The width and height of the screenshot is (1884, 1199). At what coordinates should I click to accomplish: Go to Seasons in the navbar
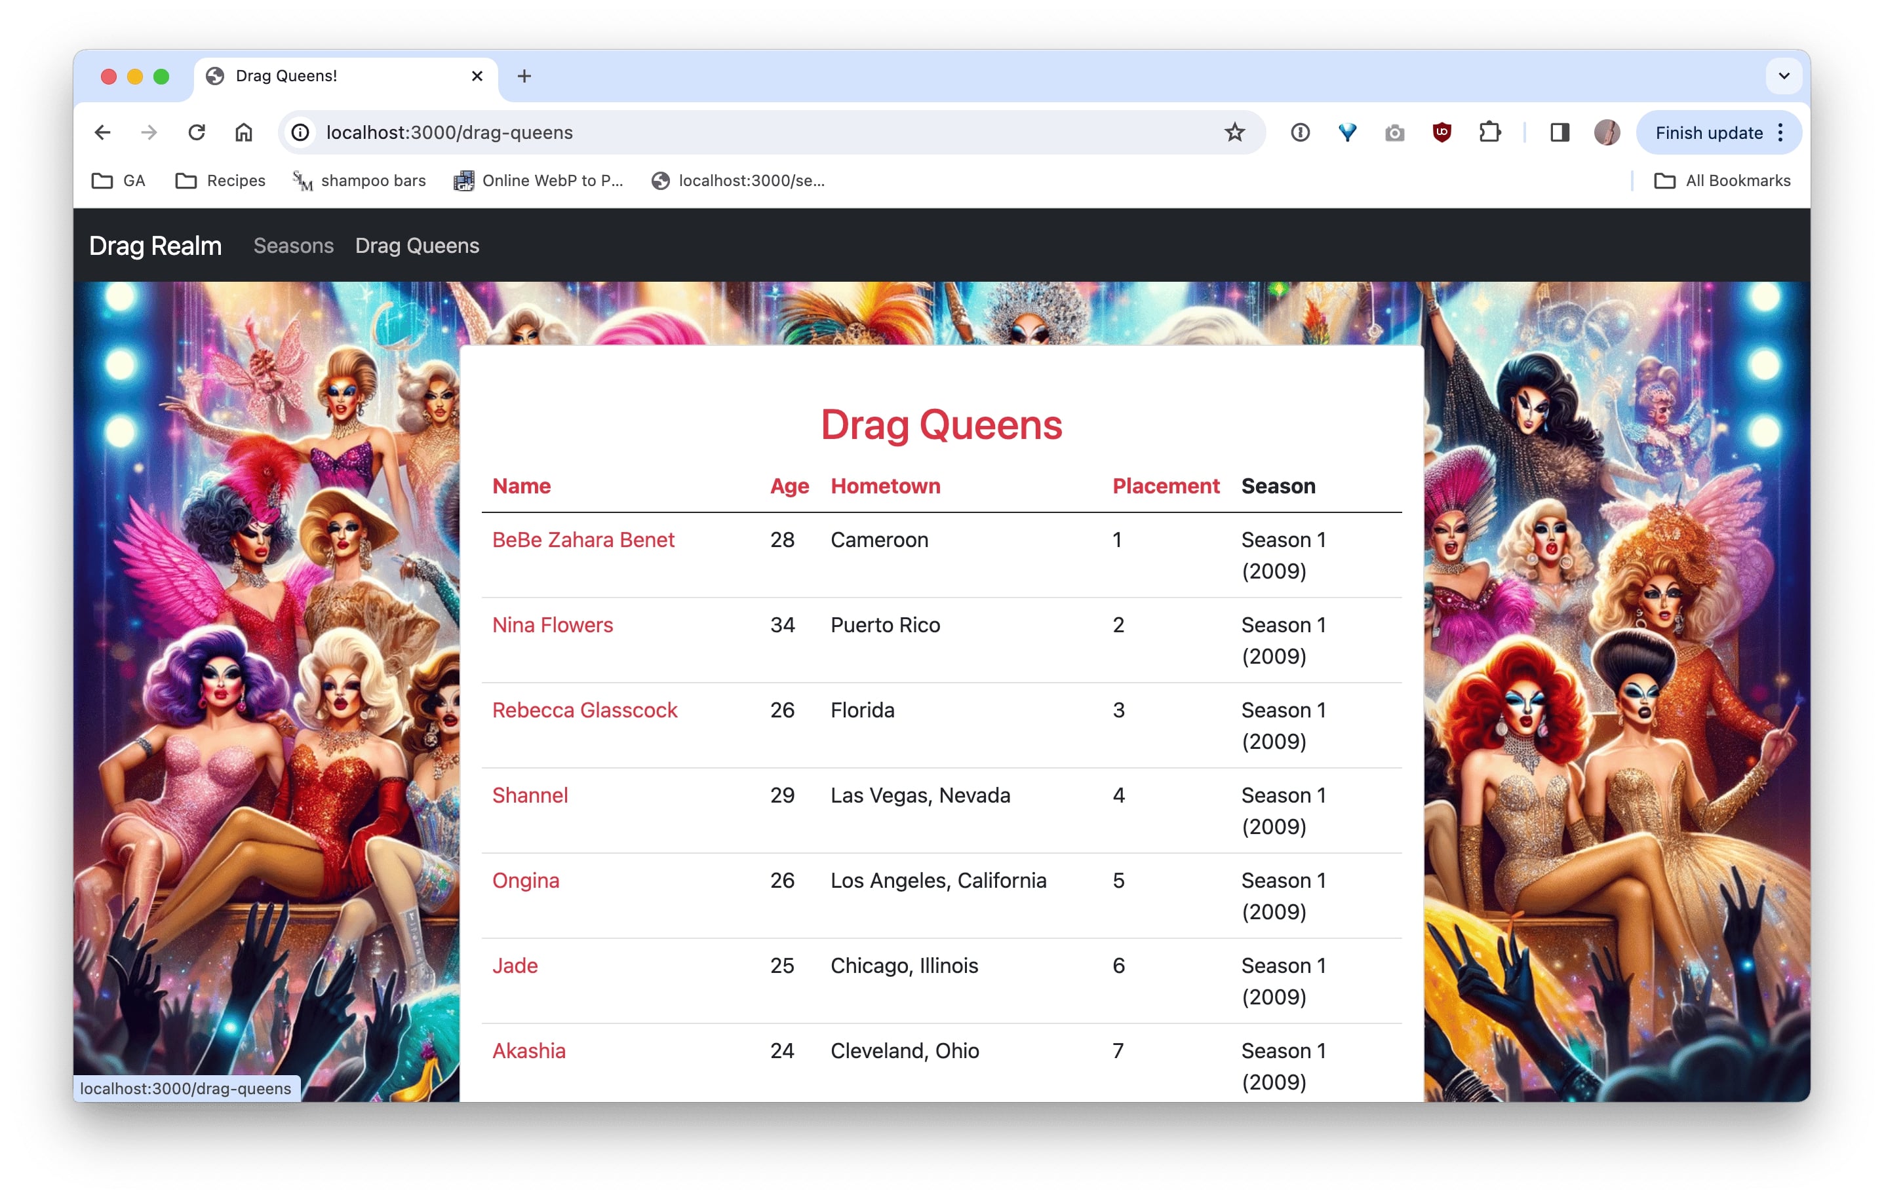tap(294, 246)
